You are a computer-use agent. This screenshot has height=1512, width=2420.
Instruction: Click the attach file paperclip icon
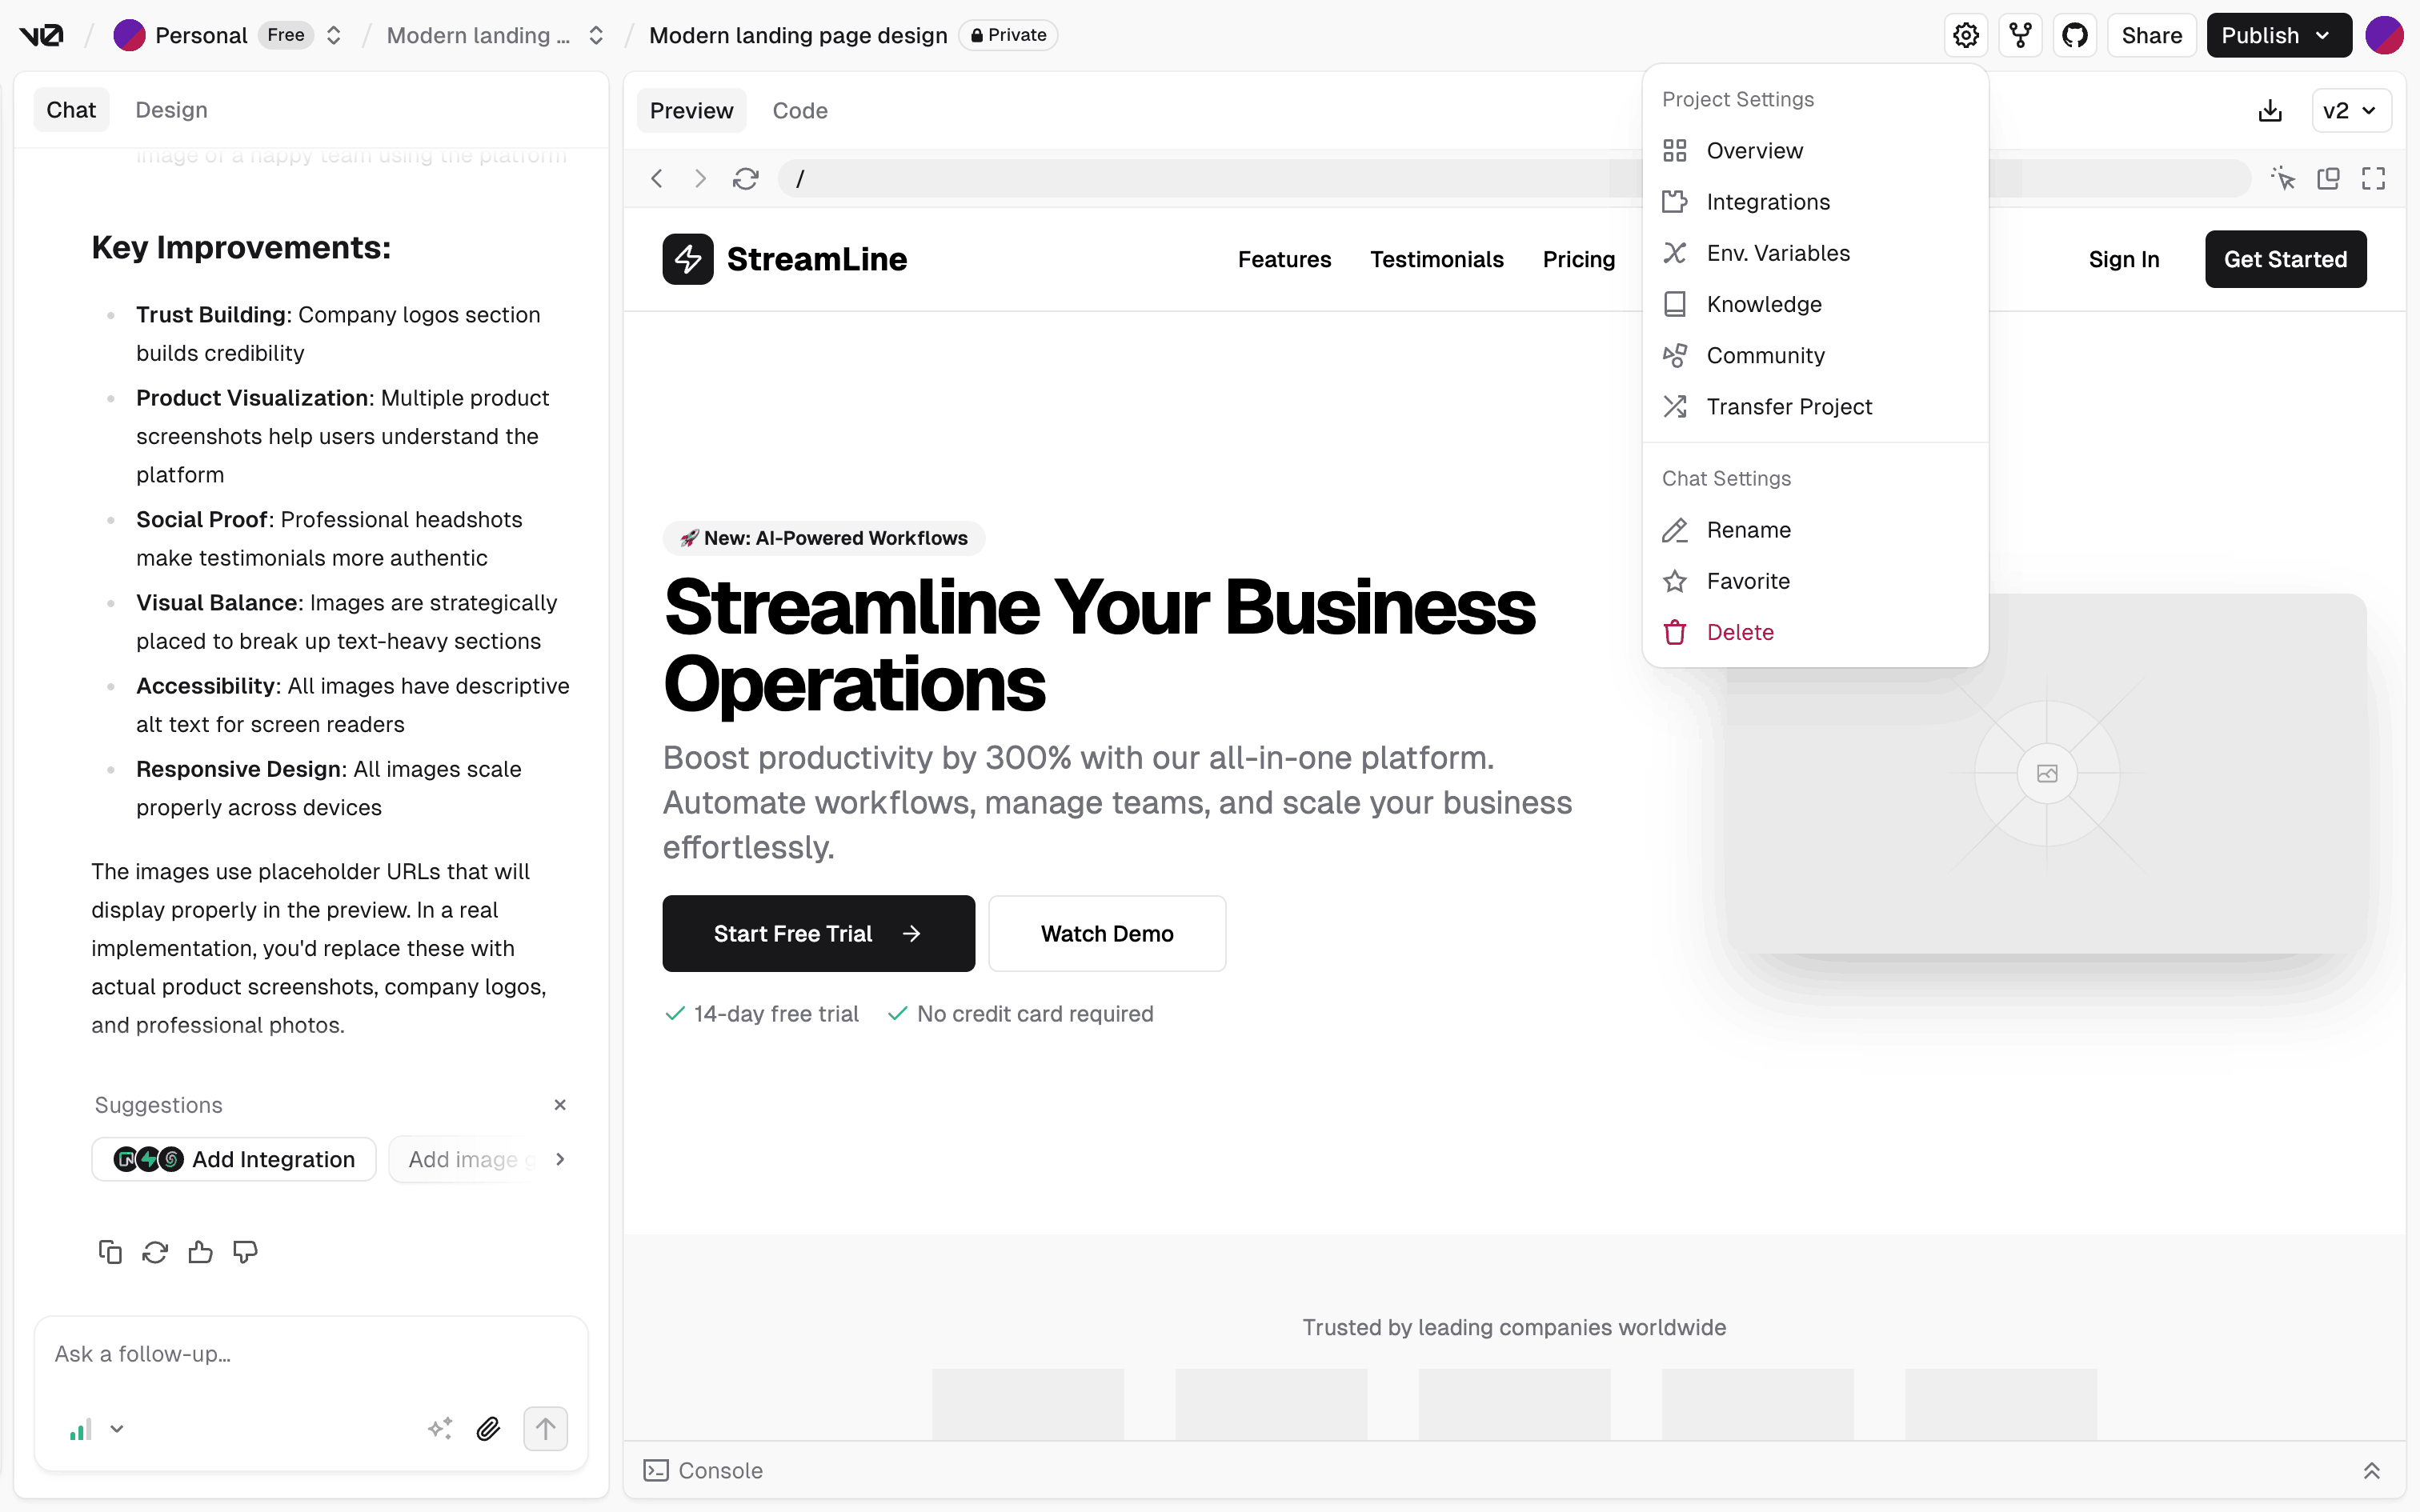coord(488,1428)
